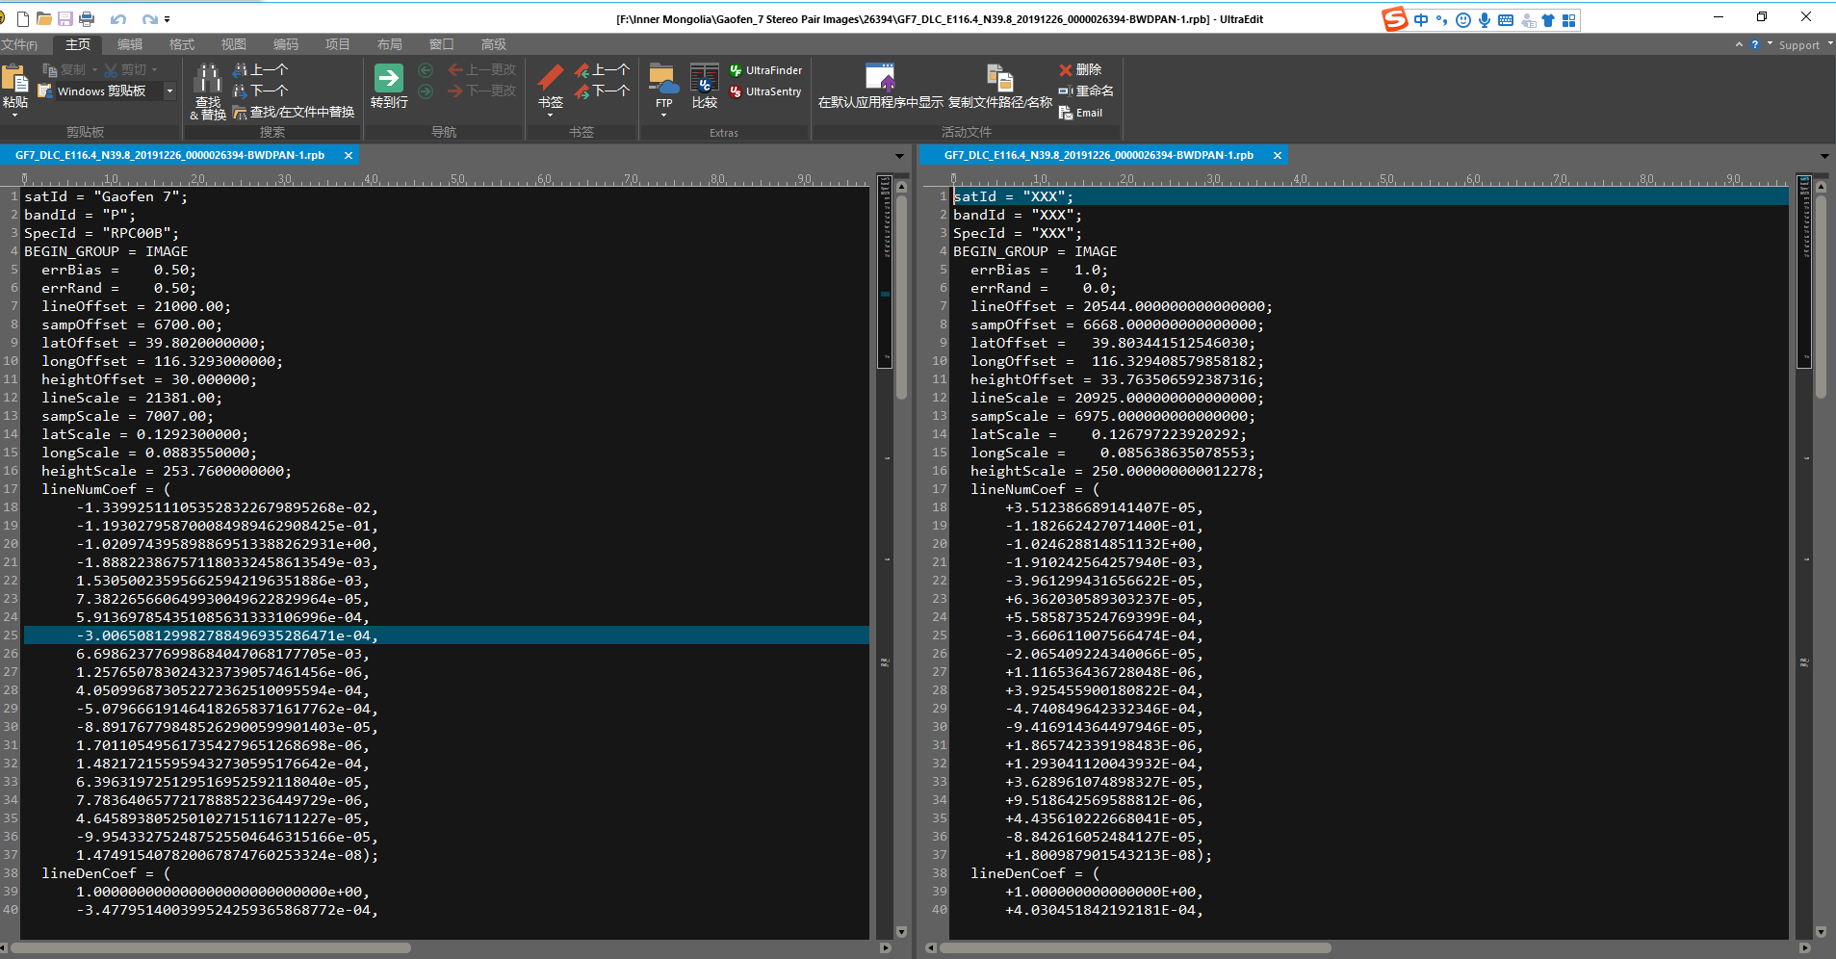Click 'errBias = 1.0;' in right pane
The image size is (1836, 959).
[x=1039, y=270]
